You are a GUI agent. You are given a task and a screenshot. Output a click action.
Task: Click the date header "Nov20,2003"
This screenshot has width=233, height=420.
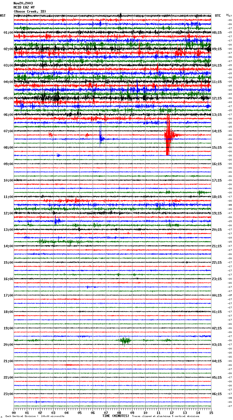(23, 3)
